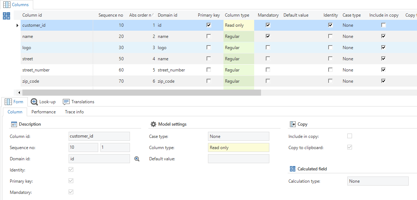This screenshot has height=200, width=417.
Task: Open the Column type field in form
Action: (x=239, y=148)
